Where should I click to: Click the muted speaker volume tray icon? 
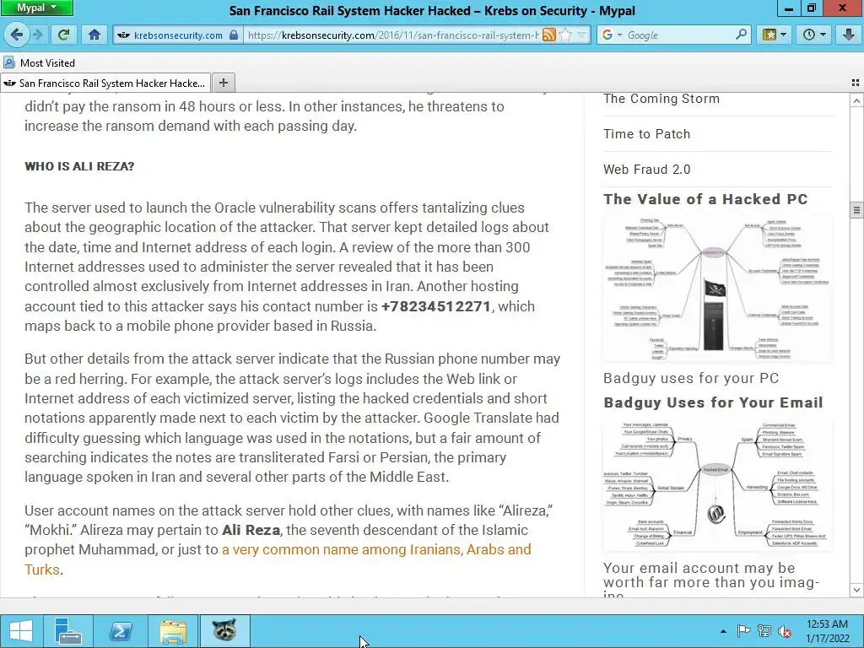pos(784,631)
